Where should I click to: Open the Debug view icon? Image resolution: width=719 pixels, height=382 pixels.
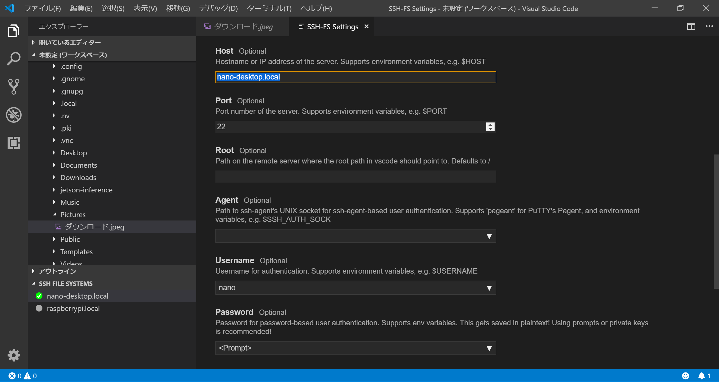click(x=13, y=115)
